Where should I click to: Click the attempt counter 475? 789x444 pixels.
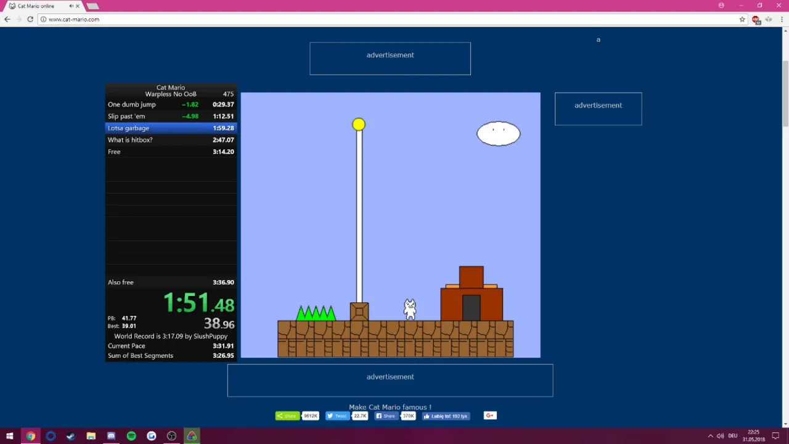[228, 94]
